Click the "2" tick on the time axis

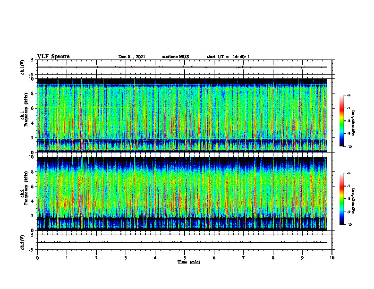(x=96, y=258)
